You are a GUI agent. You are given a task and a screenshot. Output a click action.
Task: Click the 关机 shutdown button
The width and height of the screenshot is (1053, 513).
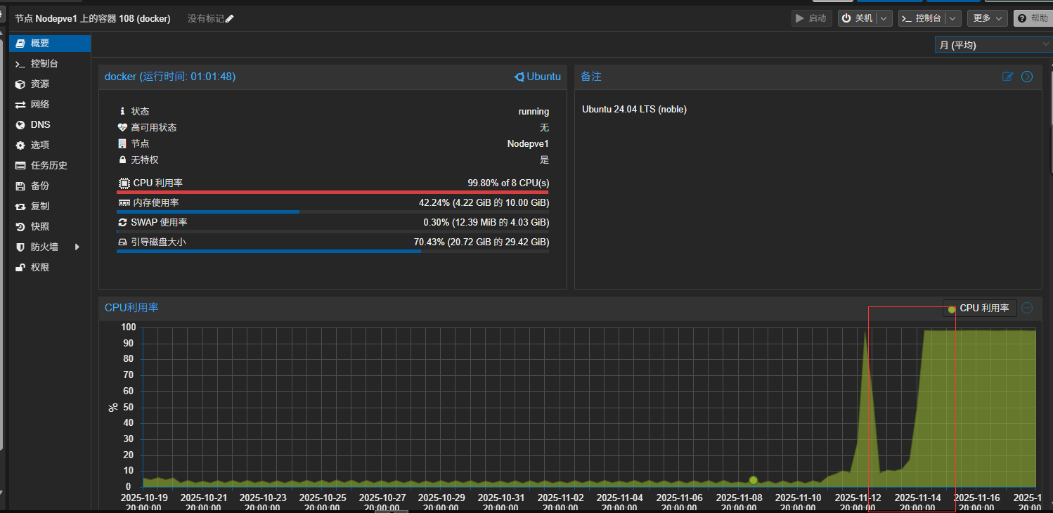(x=858, y=18)
